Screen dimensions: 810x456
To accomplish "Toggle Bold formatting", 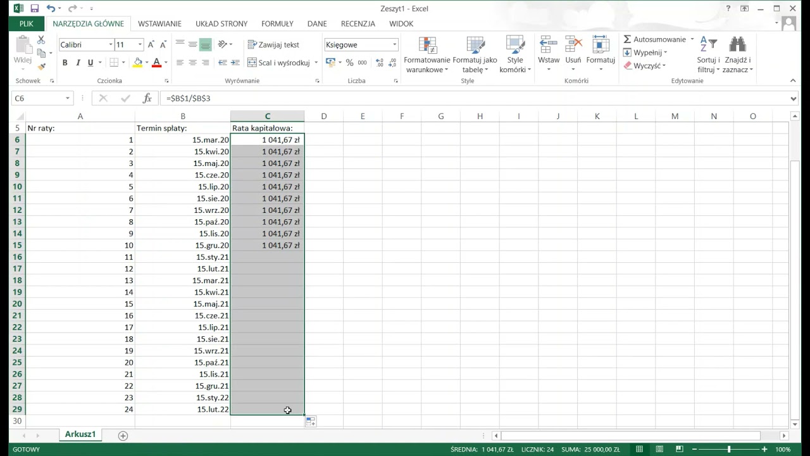I will pos(65,63).
